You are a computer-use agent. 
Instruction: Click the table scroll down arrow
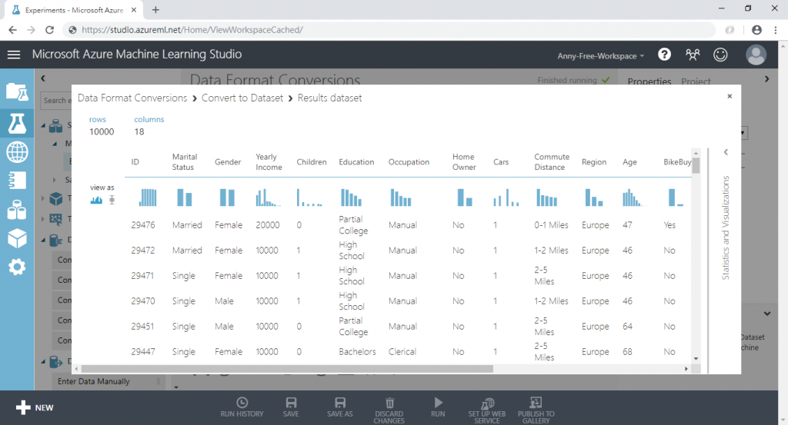696,359
